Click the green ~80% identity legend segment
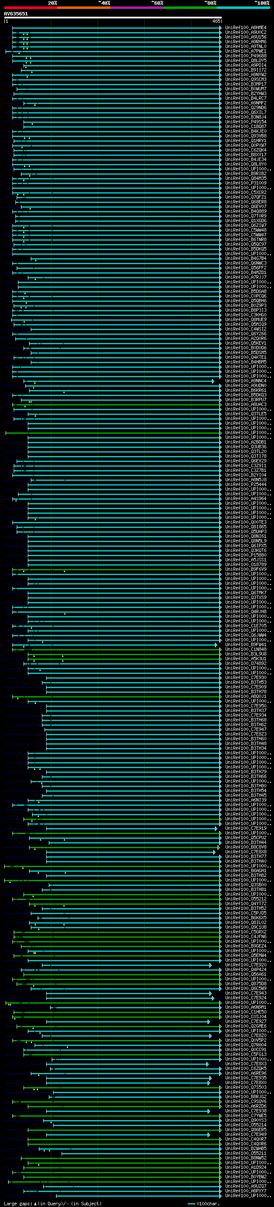Screen dimensions: 274x1207 pos(190,8)
